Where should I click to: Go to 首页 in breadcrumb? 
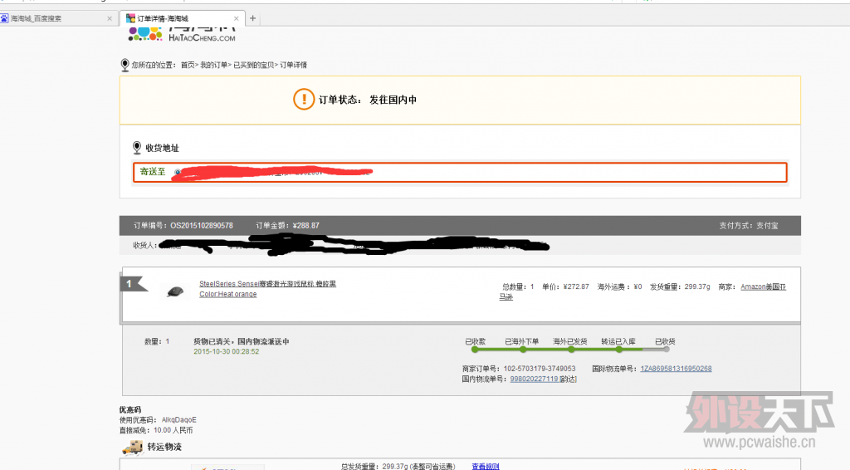pos(188,65)
